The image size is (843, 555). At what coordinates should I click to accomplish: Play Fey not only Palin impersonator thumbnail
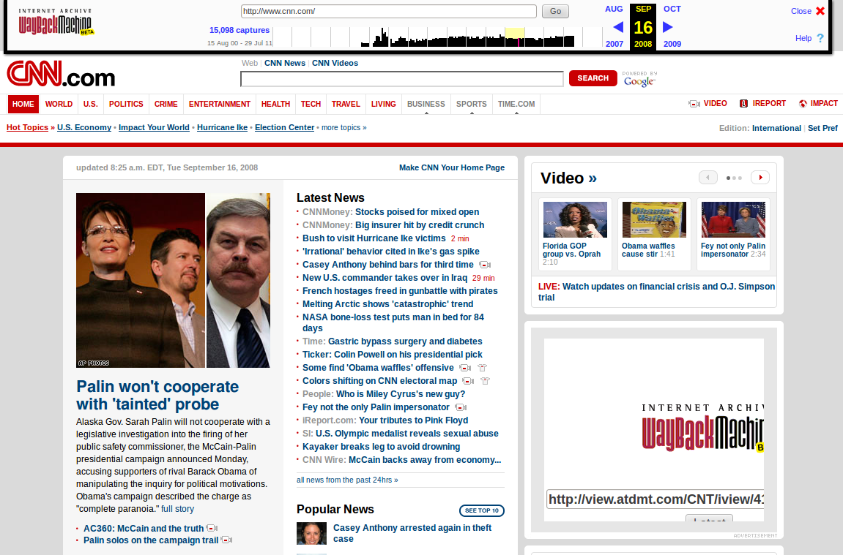click(733, 219)
